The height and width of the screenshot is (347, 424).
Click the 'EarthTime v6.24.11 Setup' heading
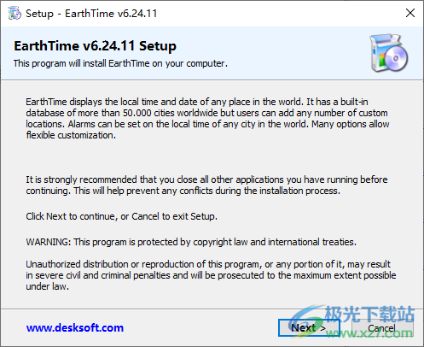coord(95,46)
